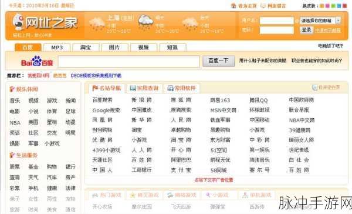Image resolution: width=352 pixels, height=214 pixels.
Task: Click the page icon beside 打开空白页
Action: pos(314,88)
